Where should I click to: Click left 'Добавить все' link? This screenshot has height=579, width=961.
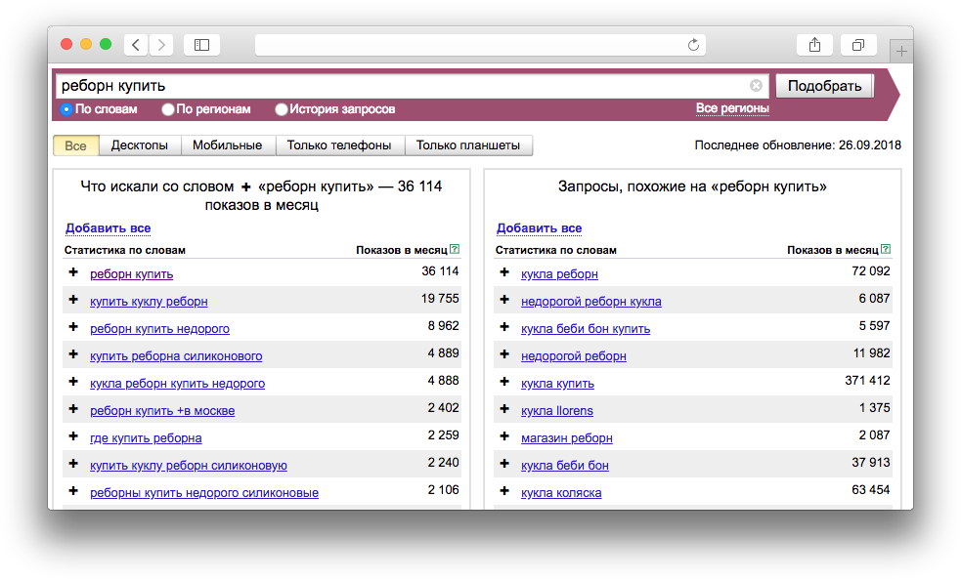tap(108, 228)
